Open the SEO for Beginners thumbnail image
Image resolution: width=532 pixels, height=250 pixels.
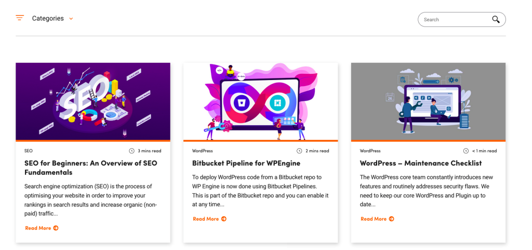point(93,101)
